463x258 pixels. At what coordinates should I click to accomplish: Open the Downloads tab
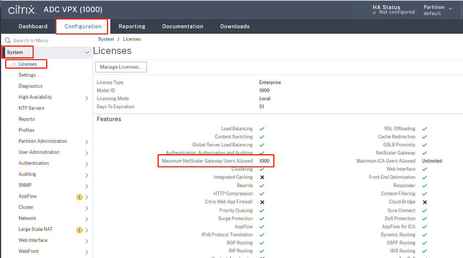234,26
